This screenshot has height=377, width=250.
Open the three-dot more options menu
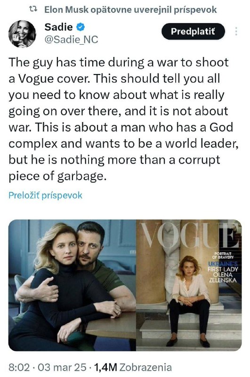tap(236, 32)
